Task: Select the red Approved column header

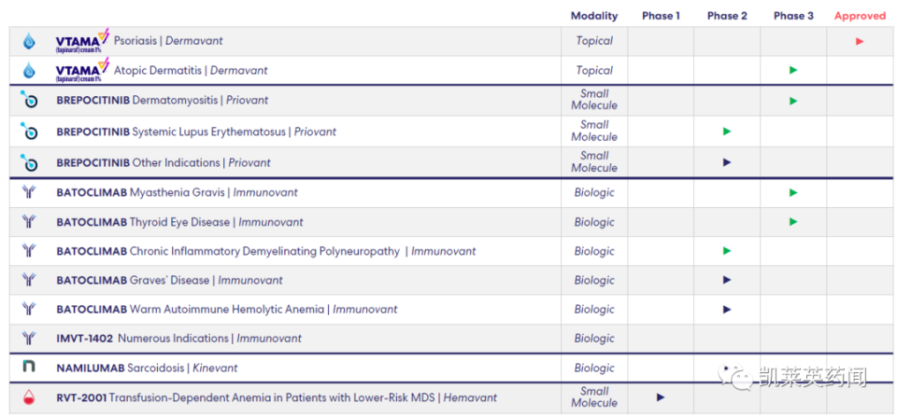Action: point(860,16)
